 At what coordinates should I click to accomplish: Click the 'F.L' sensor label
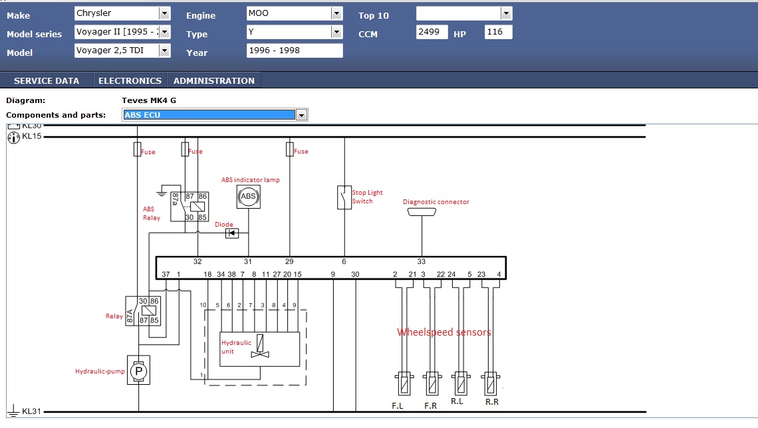pyautogui.click(x=398, y=406)
